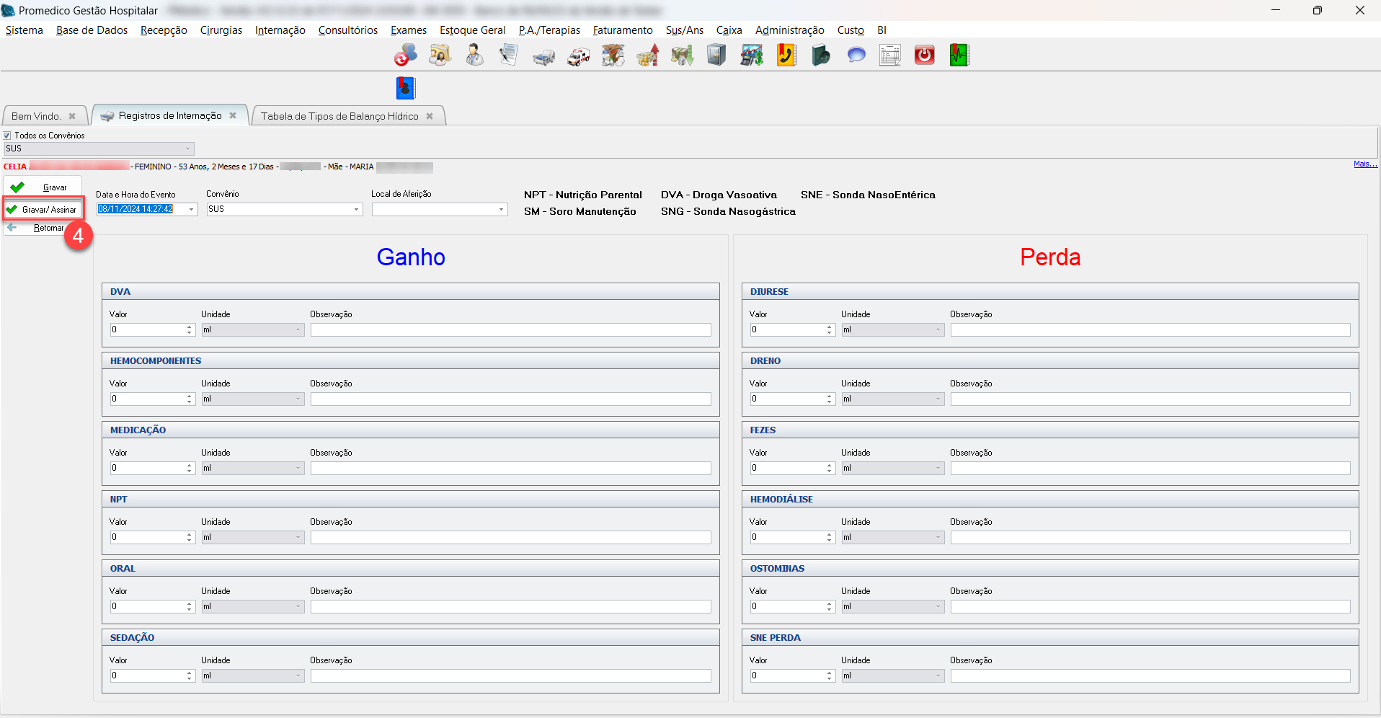Screen dimensions: 1381x718
Task: Click the red power button icon
Action: pos(924,56)
